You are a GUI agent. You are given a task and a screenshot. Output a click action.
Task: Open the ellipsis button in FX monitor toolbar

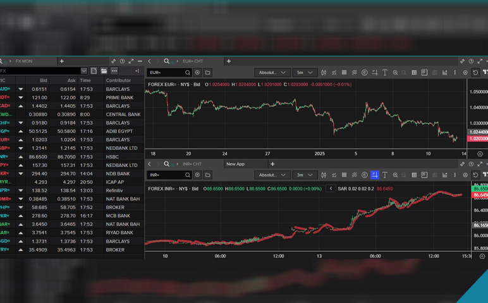(x=114, y=71)
